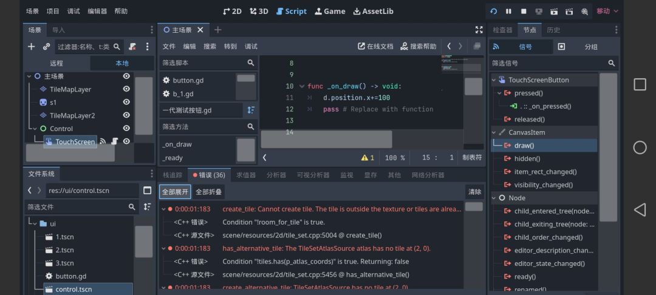Open the AssetLib workspace

pos(373,12)
